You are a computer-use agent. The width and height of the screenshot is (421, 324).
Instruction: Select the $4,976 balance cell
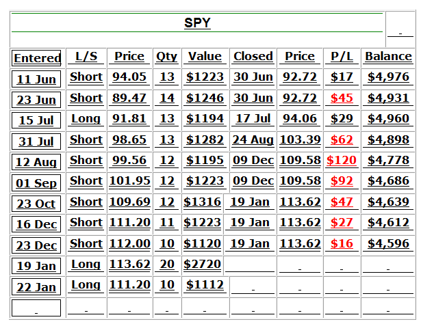point(388,77)
